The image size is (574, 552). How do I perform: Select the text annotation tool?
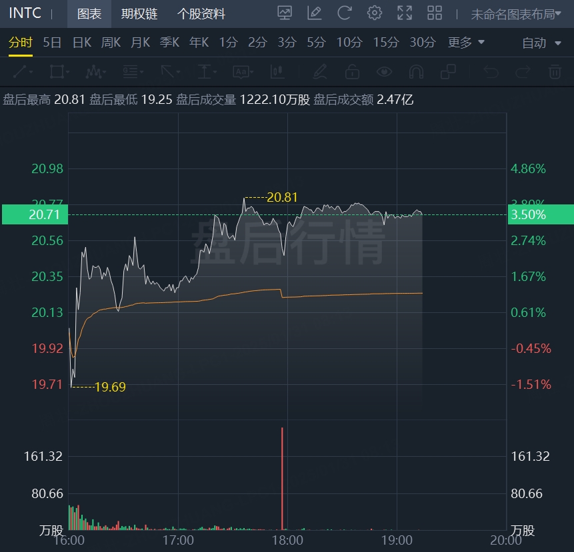[x=243, y=72]
